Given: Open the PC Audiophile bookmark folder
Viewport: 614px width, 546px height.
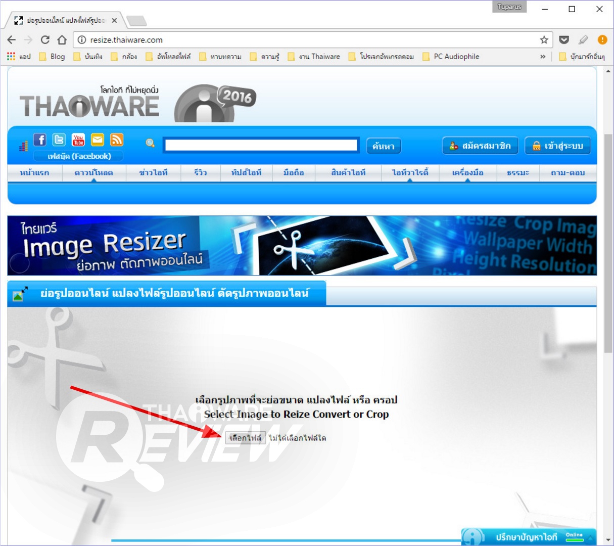Looking at the screenshot, I should point(451,57).
